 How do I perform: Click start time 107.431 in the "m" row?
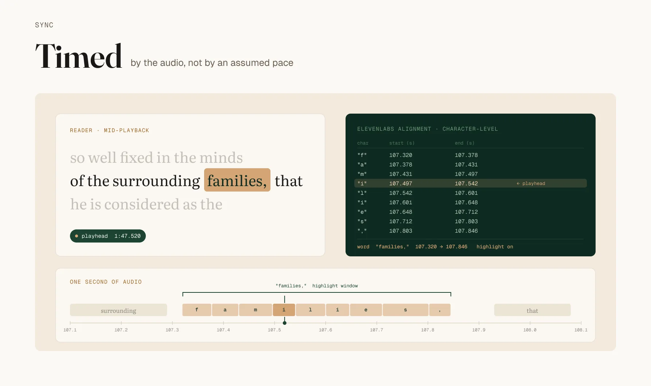pyautogui.click(x=401, y=174)
